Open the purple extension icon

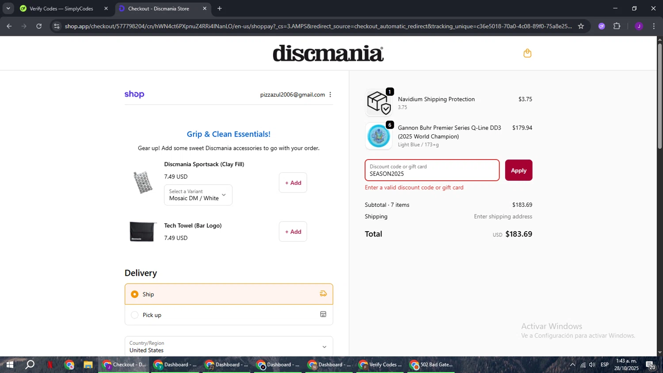[x=602, y=26]
